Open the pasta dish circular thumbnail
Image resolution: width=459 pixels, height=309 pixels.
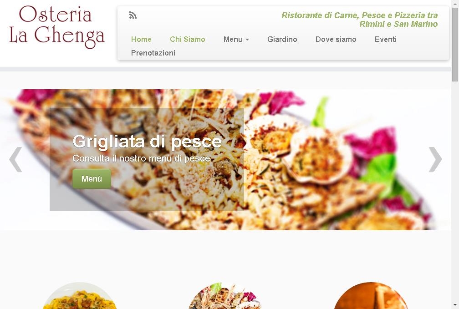80,295
